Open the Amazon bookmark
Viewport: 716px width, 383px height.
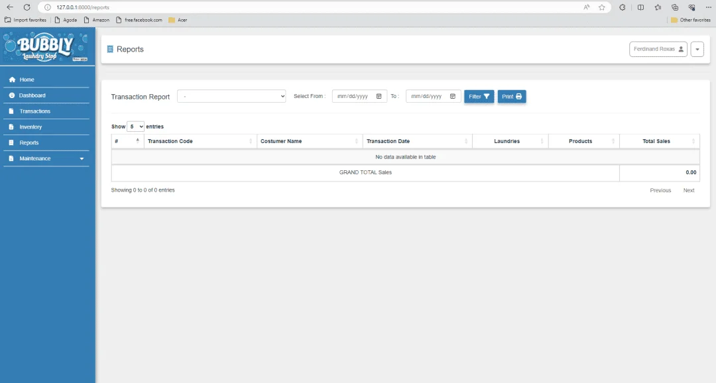pyautogui.click(x=97, y=20)
